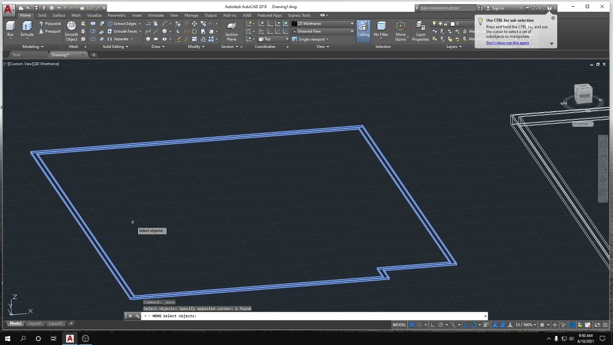The width and height of the screenshot is (613, 345).
Task: Select the Box solid tool
Action: click(11, 29)
